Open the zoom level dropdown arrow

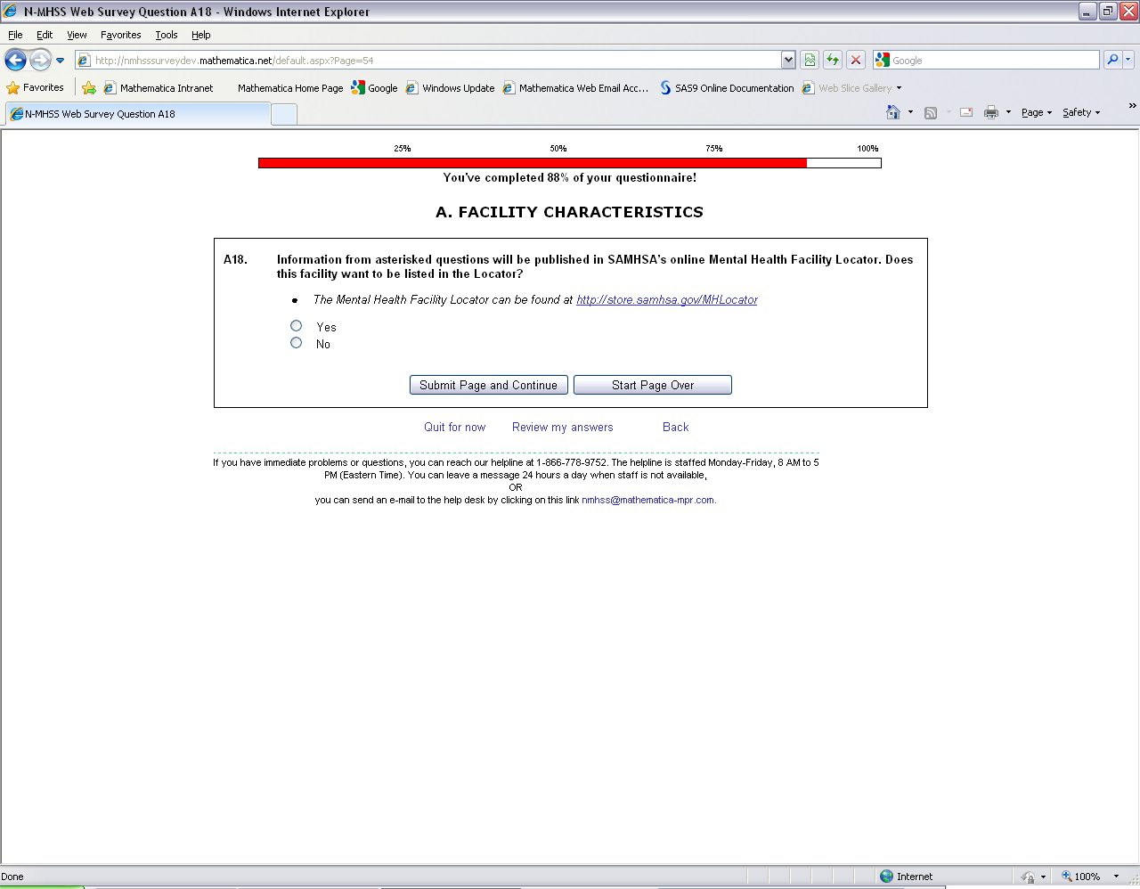click(x=1116, y=877)
